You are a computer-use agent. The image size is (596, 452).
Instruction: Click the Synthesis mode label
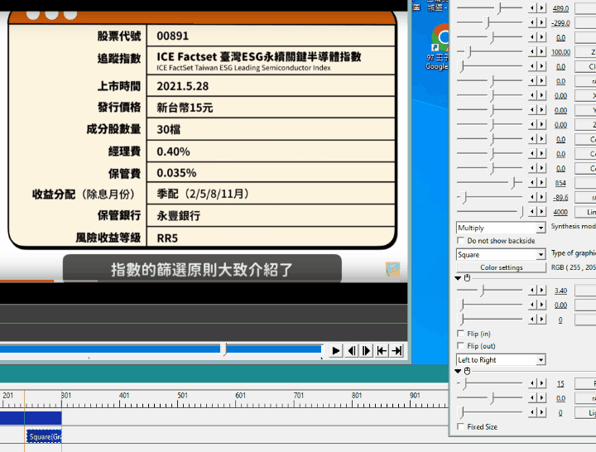pos(573,226)
